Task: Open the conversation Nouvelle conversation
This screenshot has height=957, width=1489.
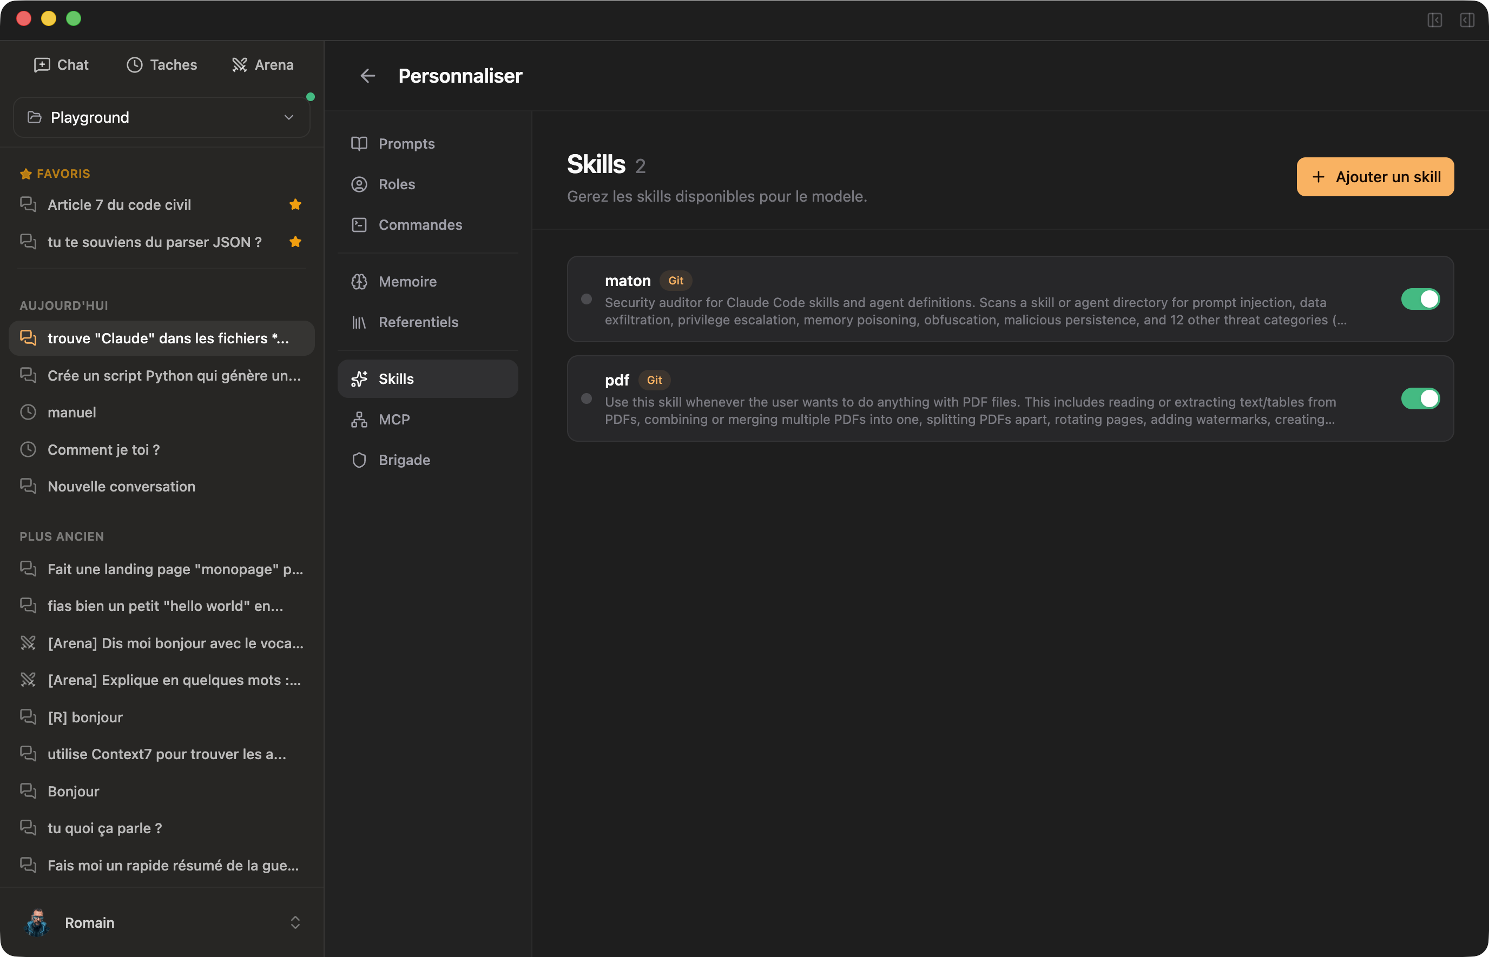Action: pos(121,487)
